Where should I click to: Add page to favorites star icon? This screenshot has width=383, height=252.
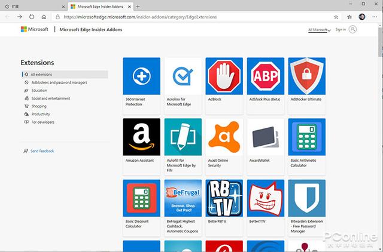tap(336, 17)
